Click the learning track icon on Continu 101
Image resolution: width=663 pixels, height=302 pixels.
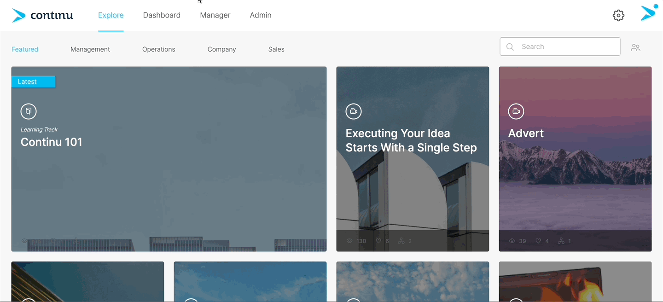tap(29, 111)
